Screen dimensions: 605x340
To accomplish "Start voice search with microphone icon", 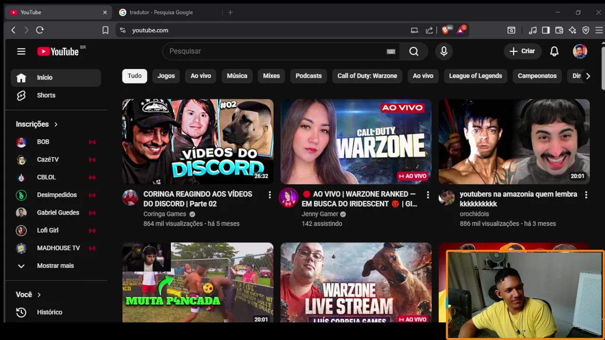I will (x=444, y=51).
